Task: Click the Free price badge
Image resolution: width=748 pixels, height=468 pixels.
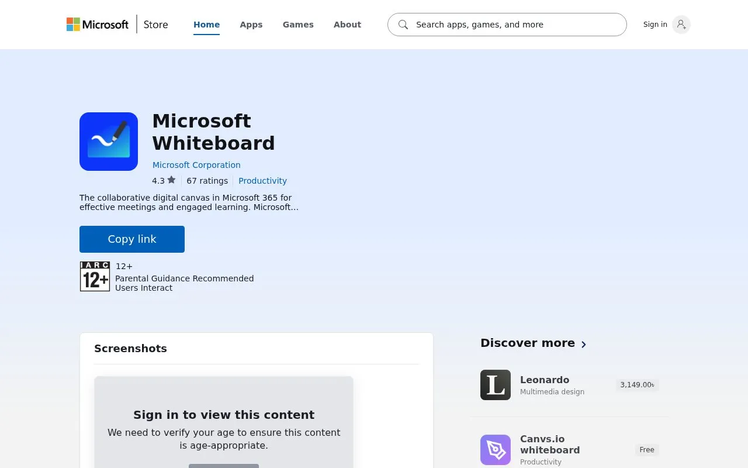Action: pyautogui.click(x=647, y=450)
